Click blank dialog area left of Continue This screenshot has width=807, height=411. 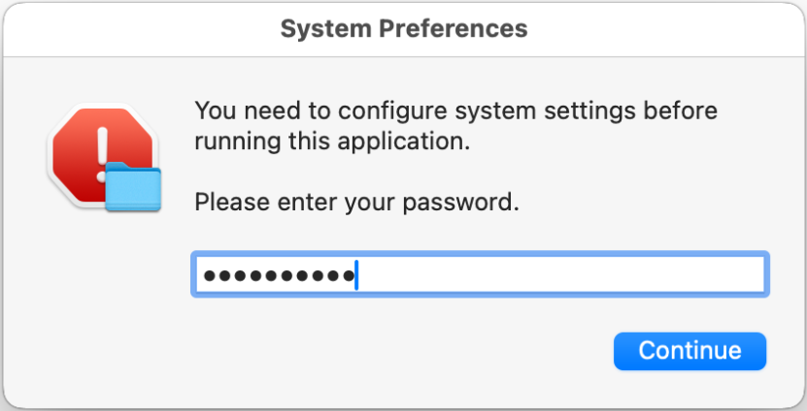coord(388,350)
